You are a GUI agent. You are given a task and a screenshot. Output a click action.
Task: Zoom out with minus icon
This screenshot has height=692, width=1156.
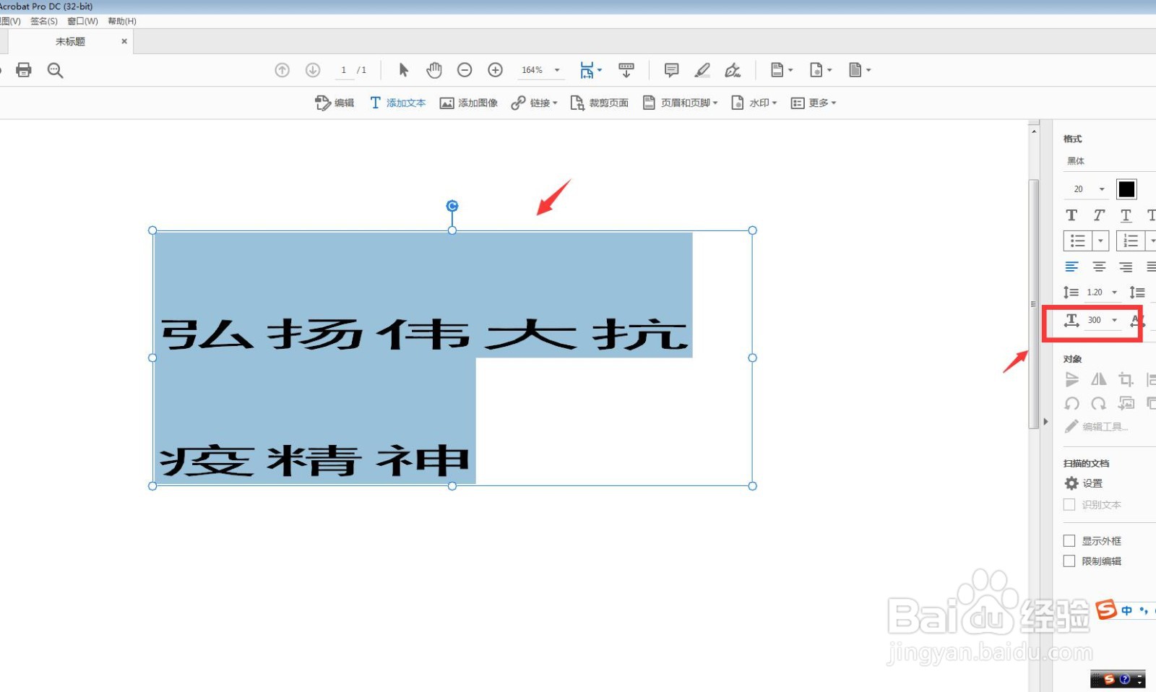pyautogui.click(x=465, y=70)
